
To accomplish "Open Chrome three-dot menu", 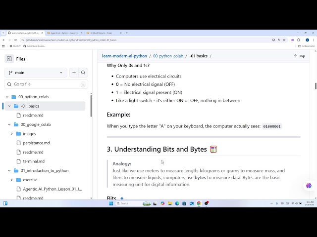I will click(313, 40).
